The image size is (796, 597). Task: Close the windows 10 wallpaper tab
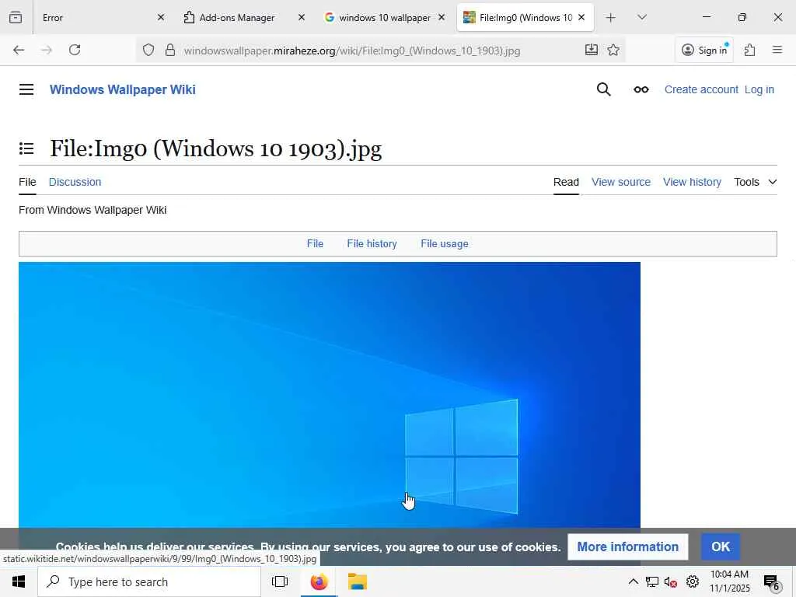442,17
